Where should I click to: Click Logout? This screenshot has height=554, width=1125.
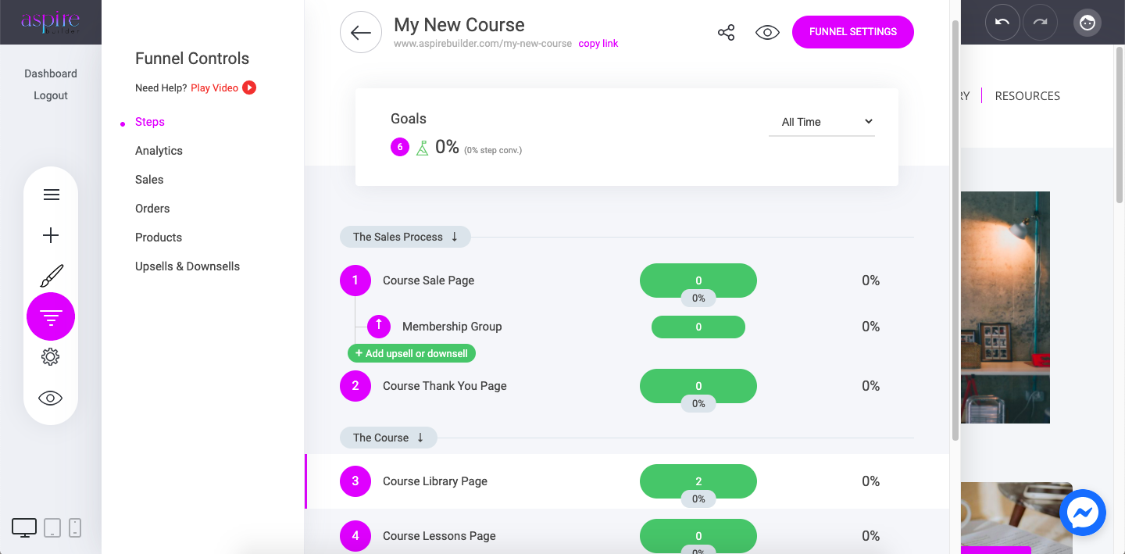point(51,95)
